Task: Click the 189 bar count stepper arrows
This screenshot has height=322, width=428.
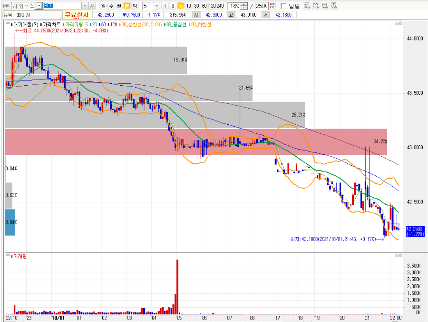Action: 244,6
